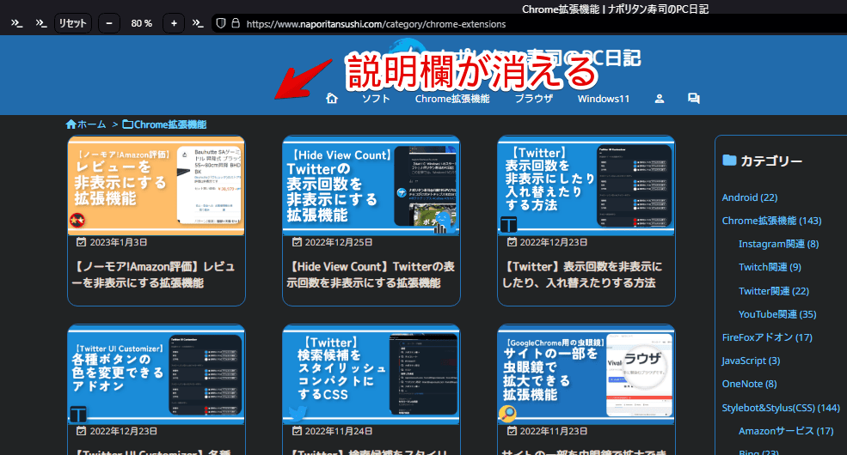Image resolution: width=847 pixels, height=455 pixels.
Task: Click the home icon in breadcrumb
Action: pyautogui.click(x=71, y=124)
